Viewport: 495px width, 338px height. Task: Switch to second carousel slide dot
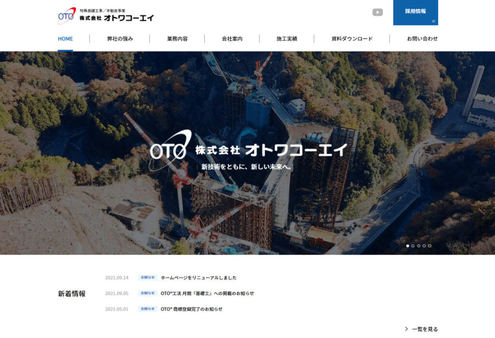(x=413, y=246)
